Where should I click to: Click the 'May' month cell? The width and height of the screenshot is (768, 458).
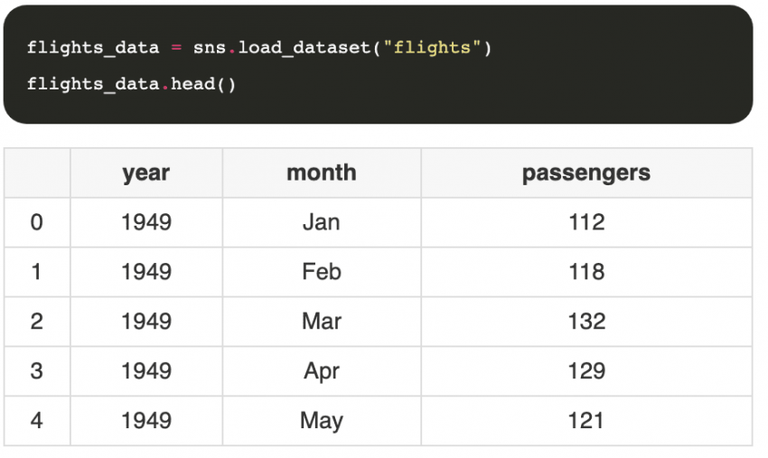pyautogui.click(x=322, y=421)
